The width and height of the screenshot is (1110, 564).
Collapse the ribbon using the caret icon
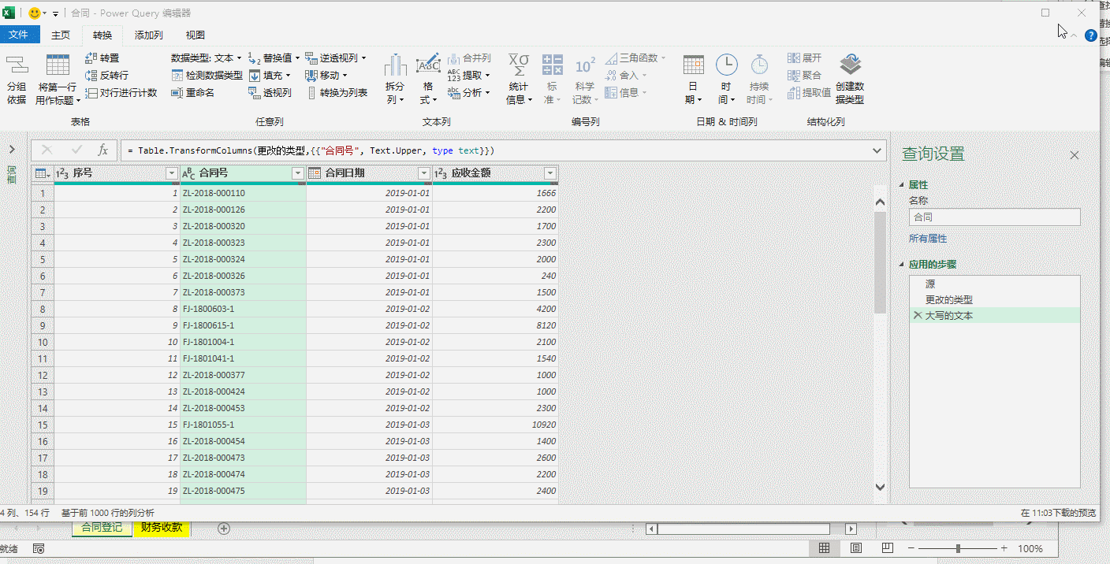(x=1075, y=35)
